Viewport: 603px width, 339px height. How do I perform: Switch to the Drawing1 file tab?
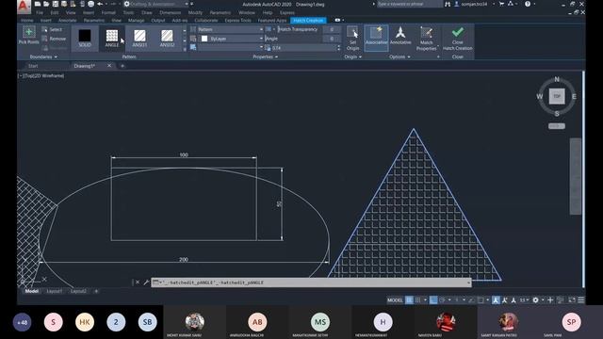click(85, 66)
